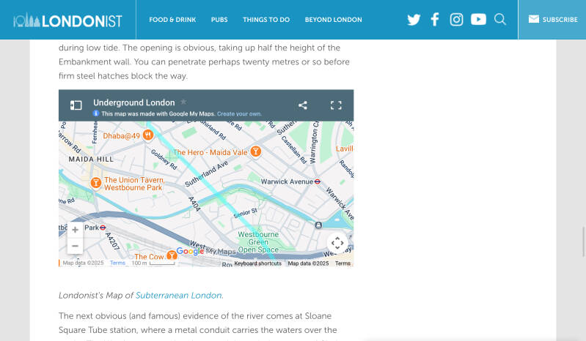586x341 pixels.
Task: Click the lock marker by the canal basin
Action: click(318, 225)
